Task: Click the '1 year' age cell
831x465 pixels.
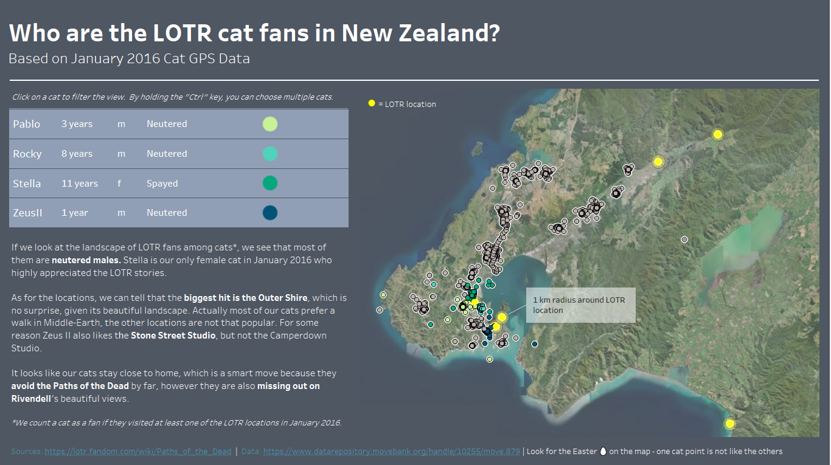Action: (x=75, y=213)
